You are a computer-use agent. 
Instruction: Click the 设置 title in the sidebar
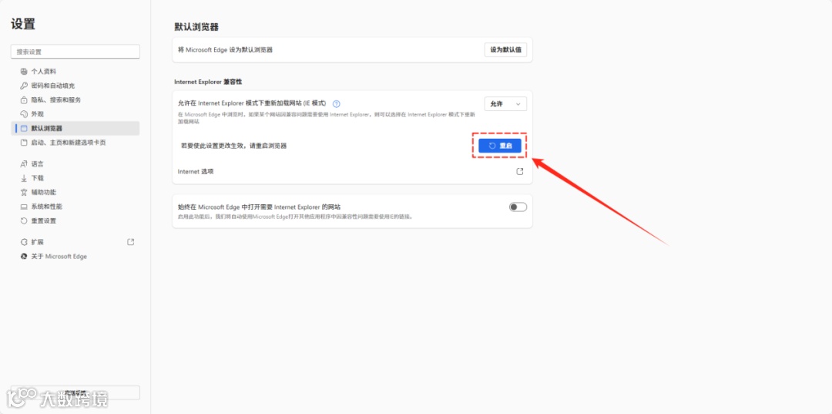(23, 24)
